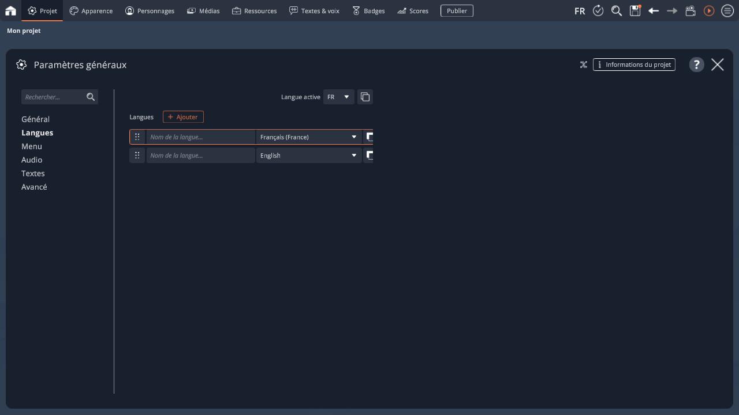Click the copy icon next to Langue active
The width and height of the screenshot is (739, 415).
coord(365,97)
